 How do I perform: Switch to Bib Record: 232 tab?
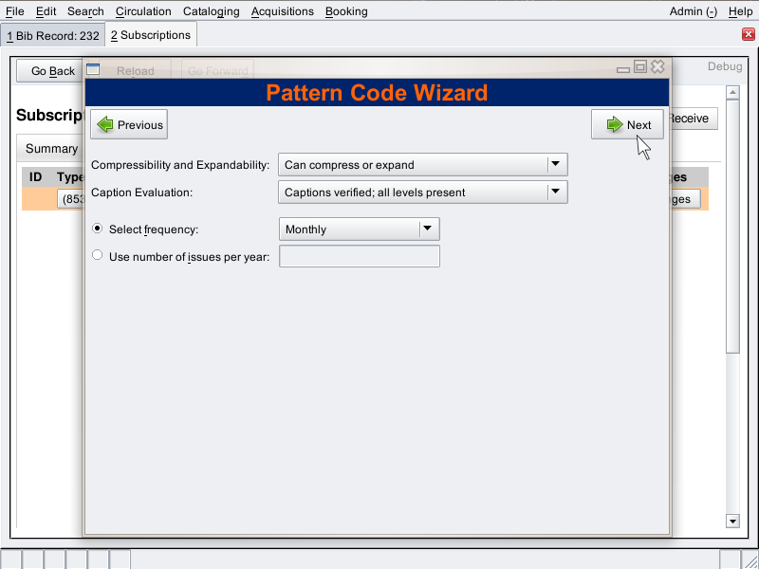pyautogui.click(x=53, y=35)
